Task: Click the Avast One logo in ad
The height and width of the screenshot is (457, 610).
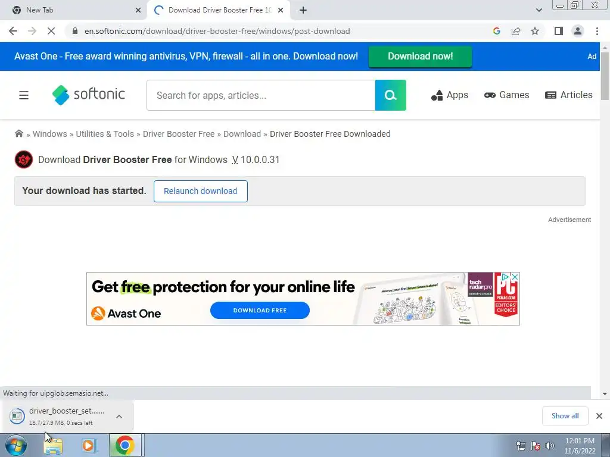Action: tap(126, 314)
